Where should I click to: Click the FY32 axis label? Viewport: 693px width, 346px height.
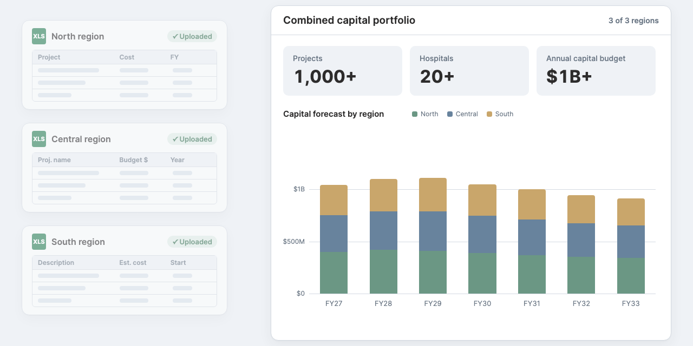point(581,303)
